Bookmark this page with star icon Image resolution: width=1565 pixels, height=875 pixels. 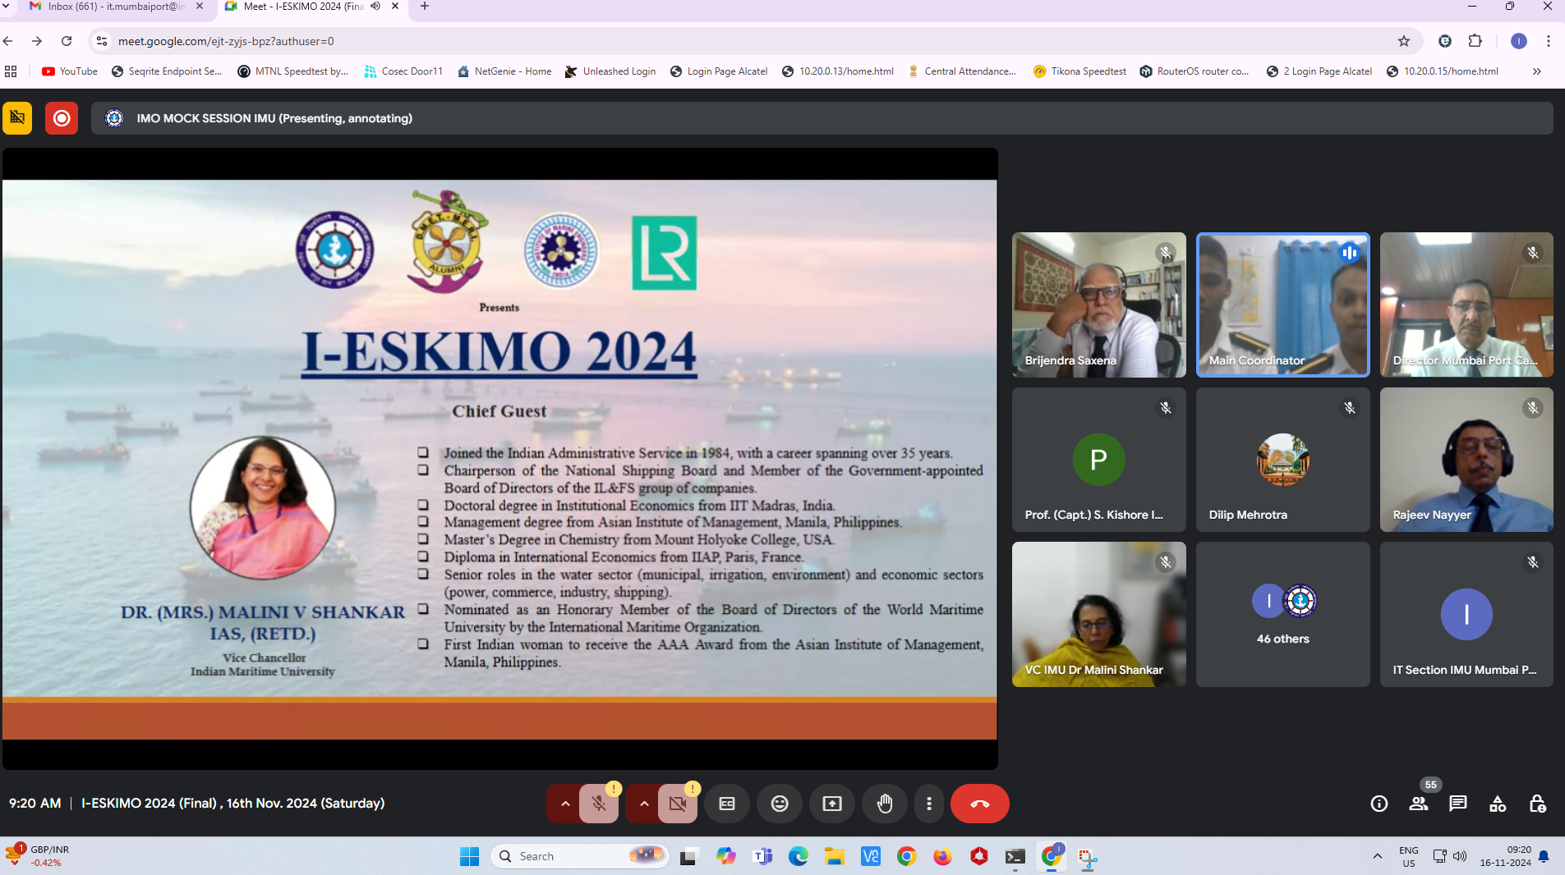[1404, 41]
